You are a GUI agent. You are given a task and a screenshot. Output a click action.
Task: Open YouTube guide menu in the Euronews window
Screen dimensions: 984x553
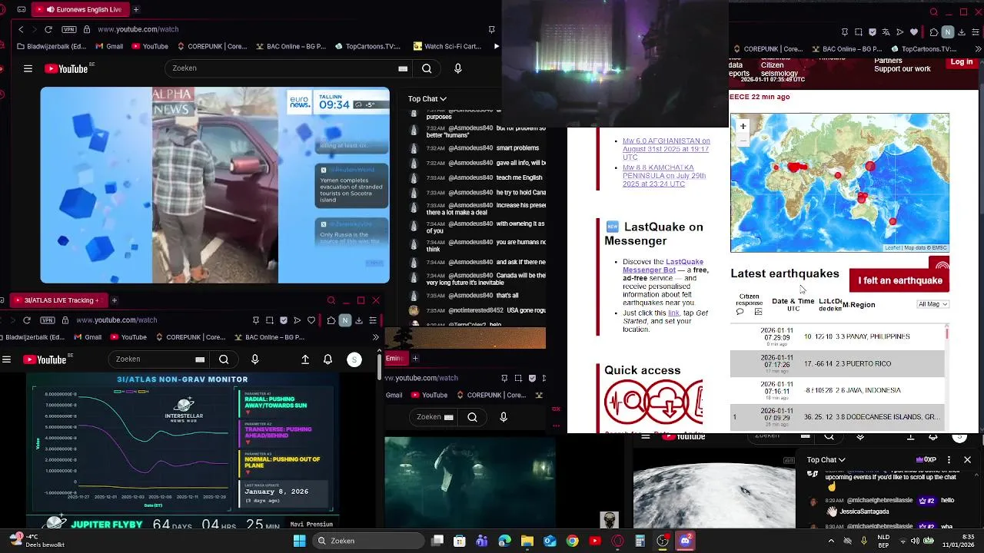28,68
